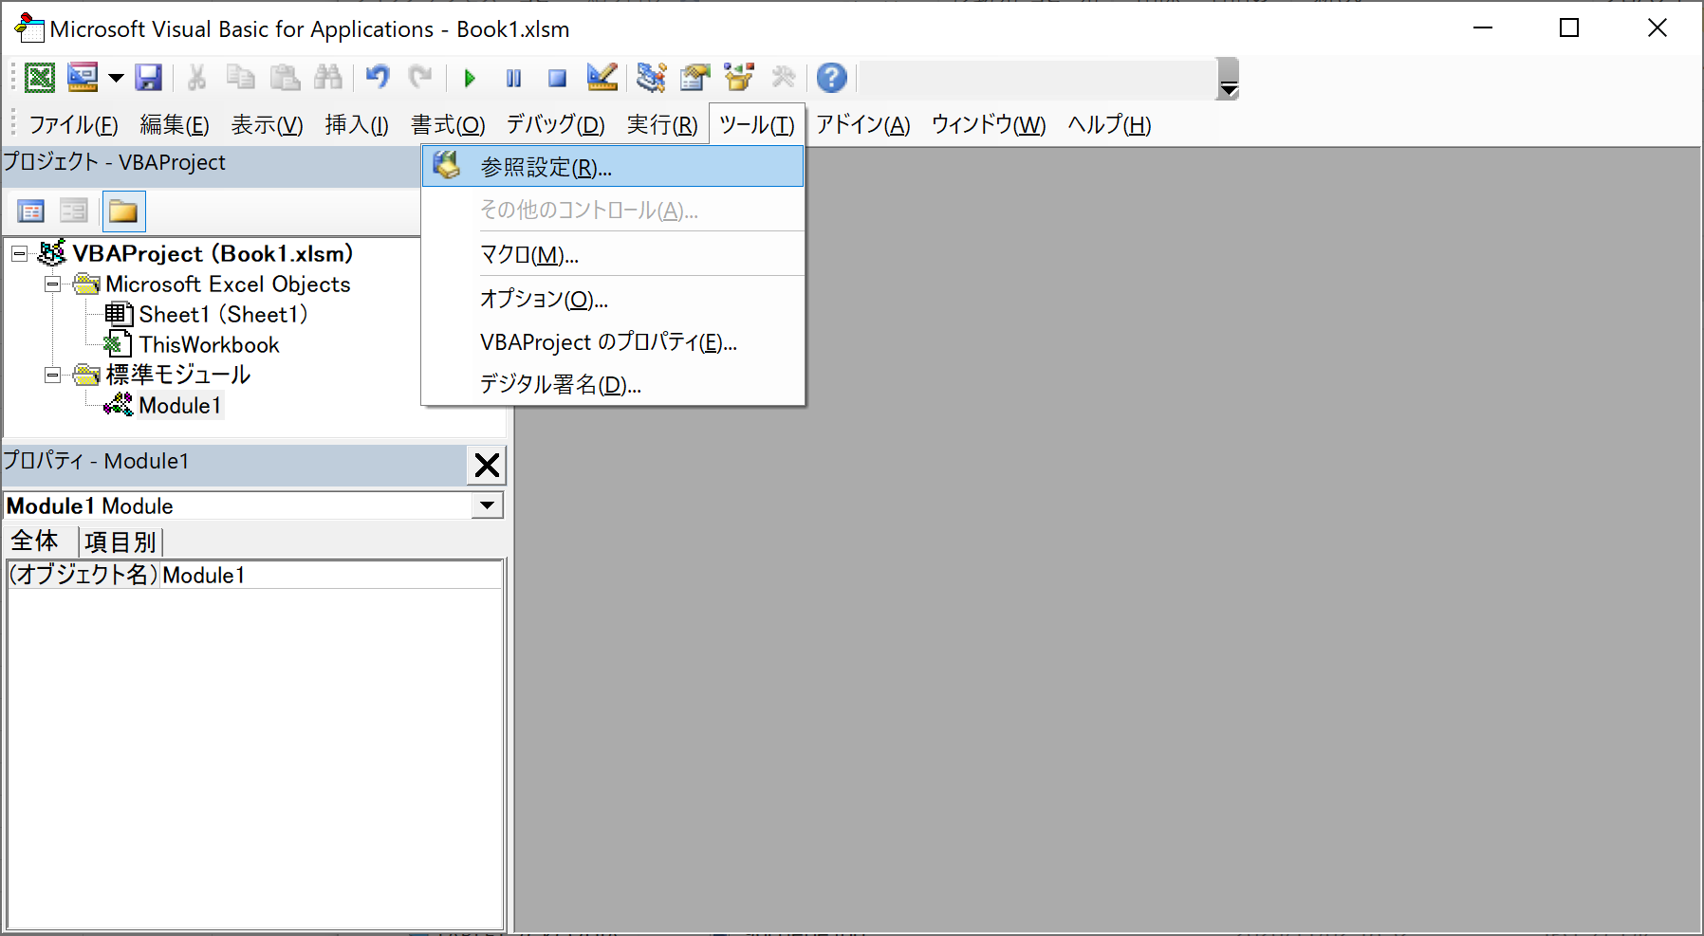1704x936 pixels.
Task: Click the Insert UserForm toolbar icon
Action: point(83,78)
